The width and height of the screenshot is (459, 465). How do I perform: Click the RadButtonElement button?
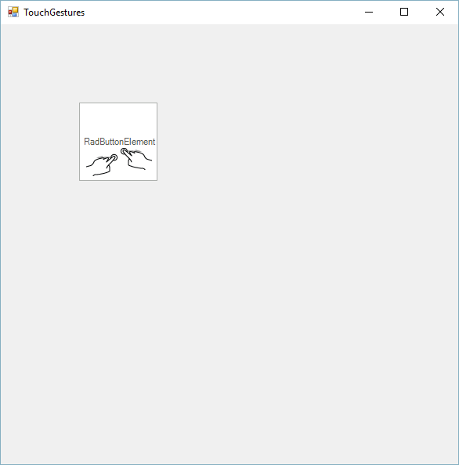tap(118, 142)
